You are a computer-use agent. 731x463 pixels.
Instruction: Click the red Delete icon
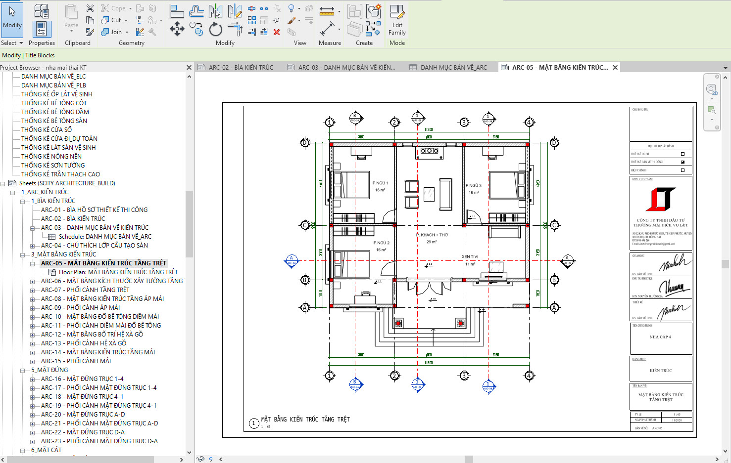click(277, 32)
